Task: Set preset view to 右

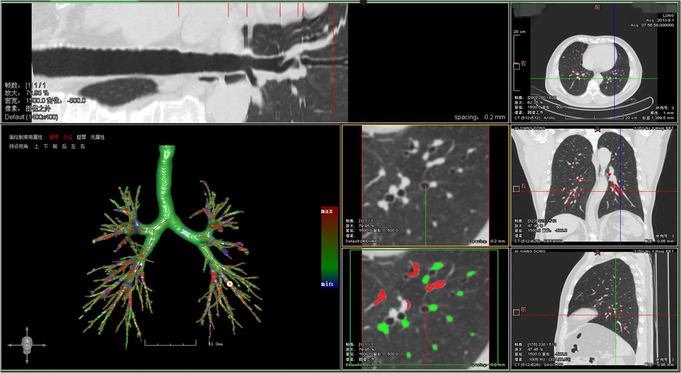Action: pyautogui.click(x=82, y=146)
